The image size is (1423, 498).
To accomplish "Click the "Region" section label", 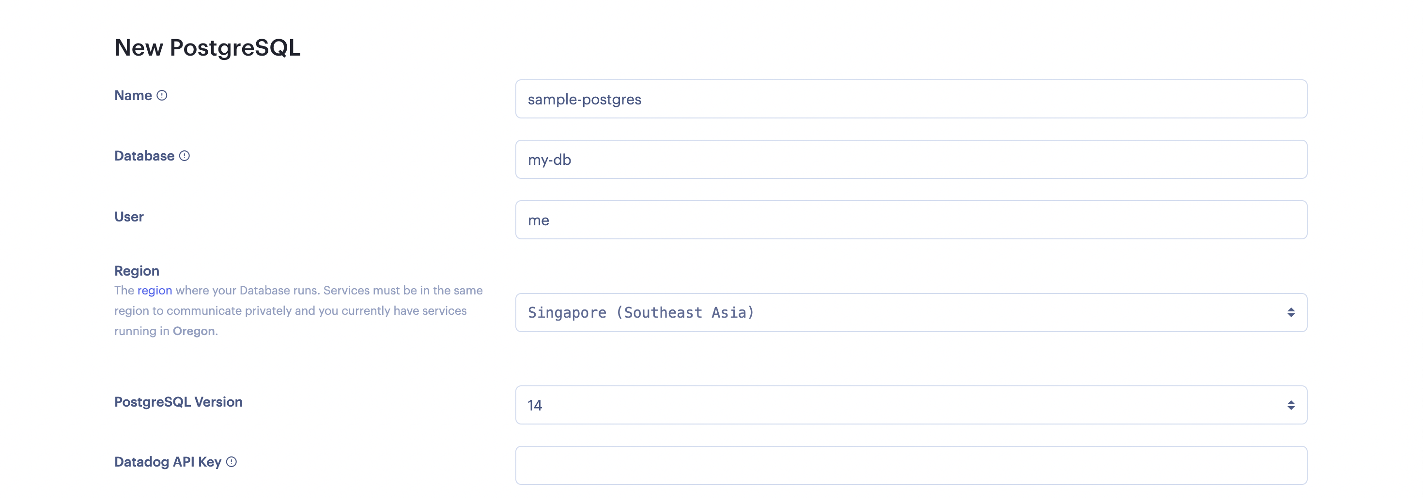I will (137, 271).
